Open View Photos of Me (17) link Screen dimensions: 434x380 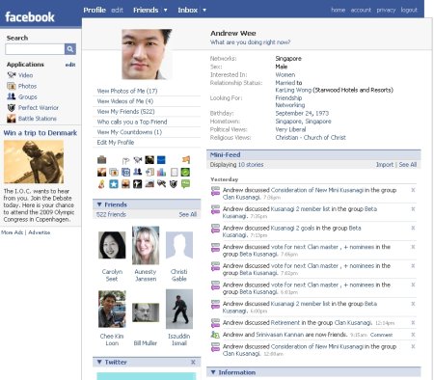pyautogui.click(x=127, y=91)
